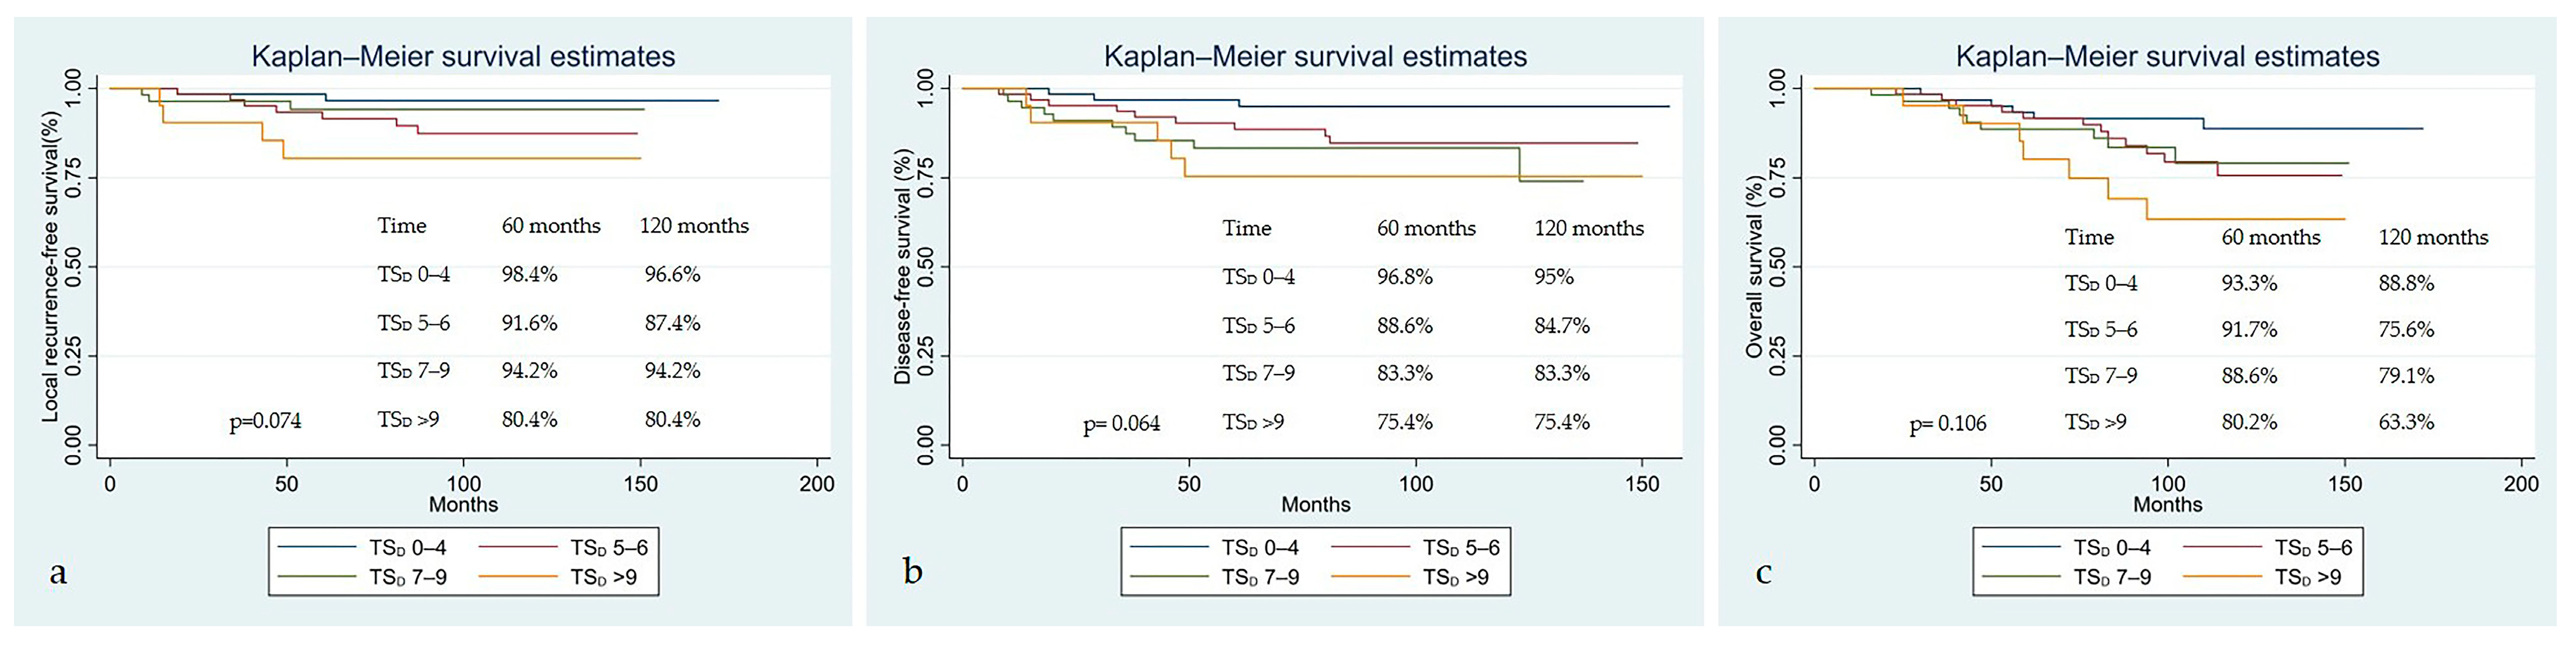Image resolution: width=2576 pixels, height=646 pixels.
Task: Click the red TSD 5–6 legend line in panel b
Action: click(1369, 547)
